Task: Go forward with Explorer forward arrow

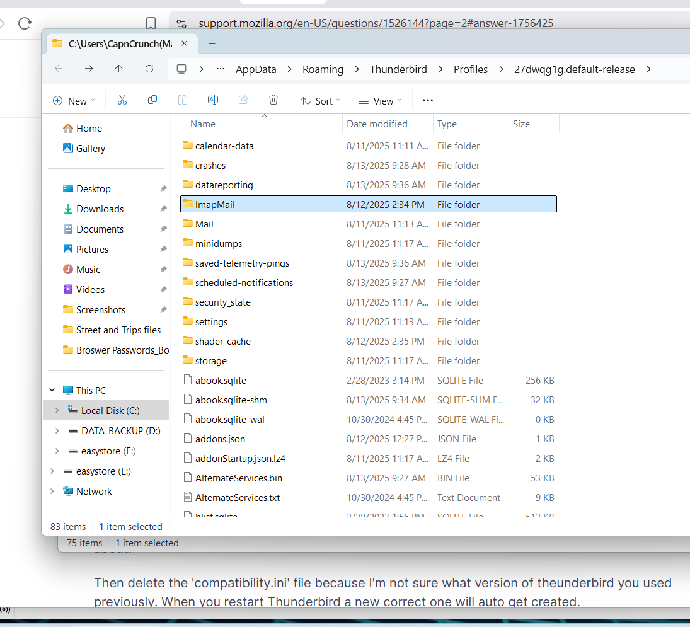Action: tap(89, 69)
